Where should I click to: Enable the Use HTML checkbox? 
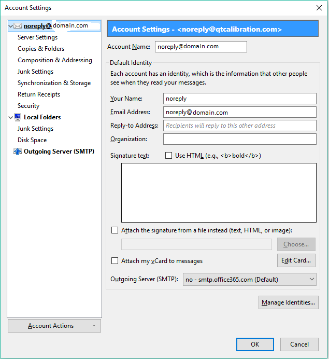coord(168,156)
